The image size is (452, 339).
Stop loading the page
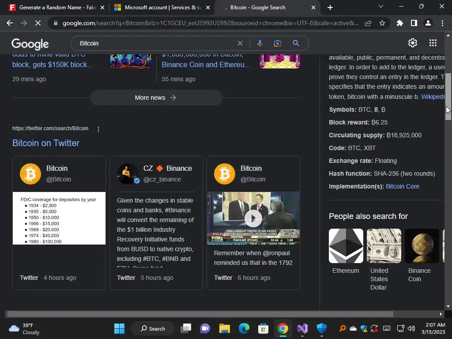click(x=38, y=23)
